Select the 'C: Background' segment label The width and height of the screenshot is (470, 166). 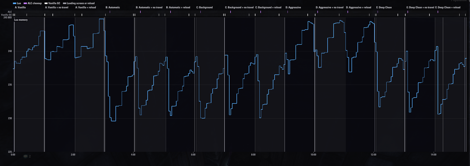(205, 7)
